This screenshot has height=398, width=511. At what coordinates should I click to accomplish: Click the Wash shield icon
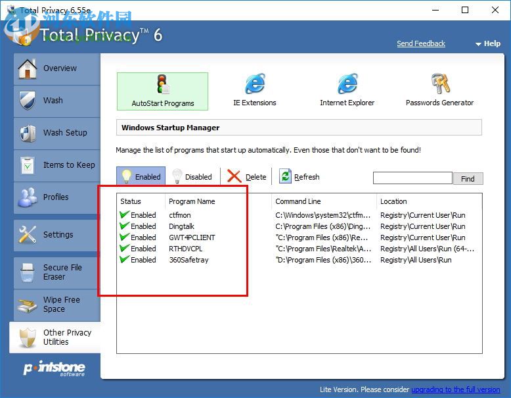[27, 101]
